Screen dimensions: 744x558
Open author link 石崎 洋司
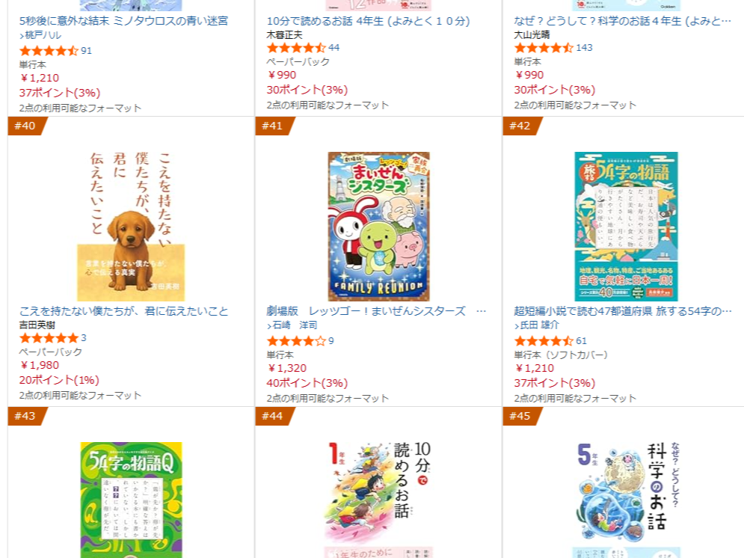point(292,325)
